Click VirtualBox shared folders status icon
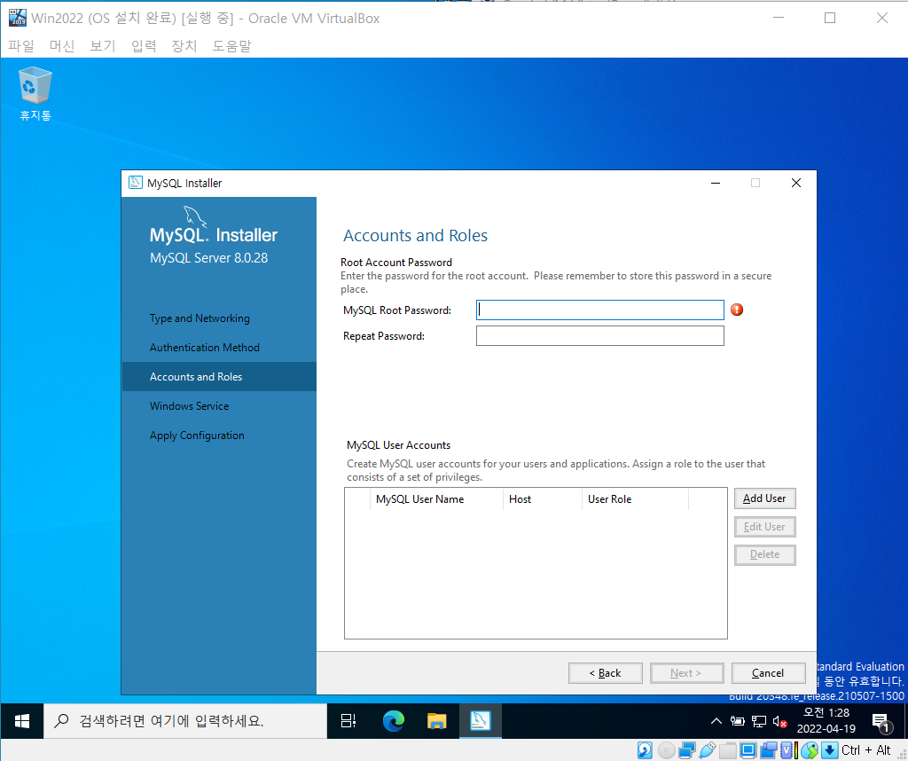Viewport: 908px width, 761px height. (x=728, y=750)
